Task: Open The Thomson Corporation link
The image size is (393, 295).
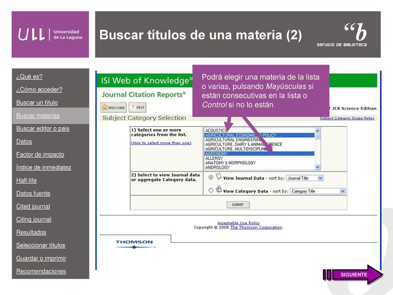Action: click(x=256, y=227)
